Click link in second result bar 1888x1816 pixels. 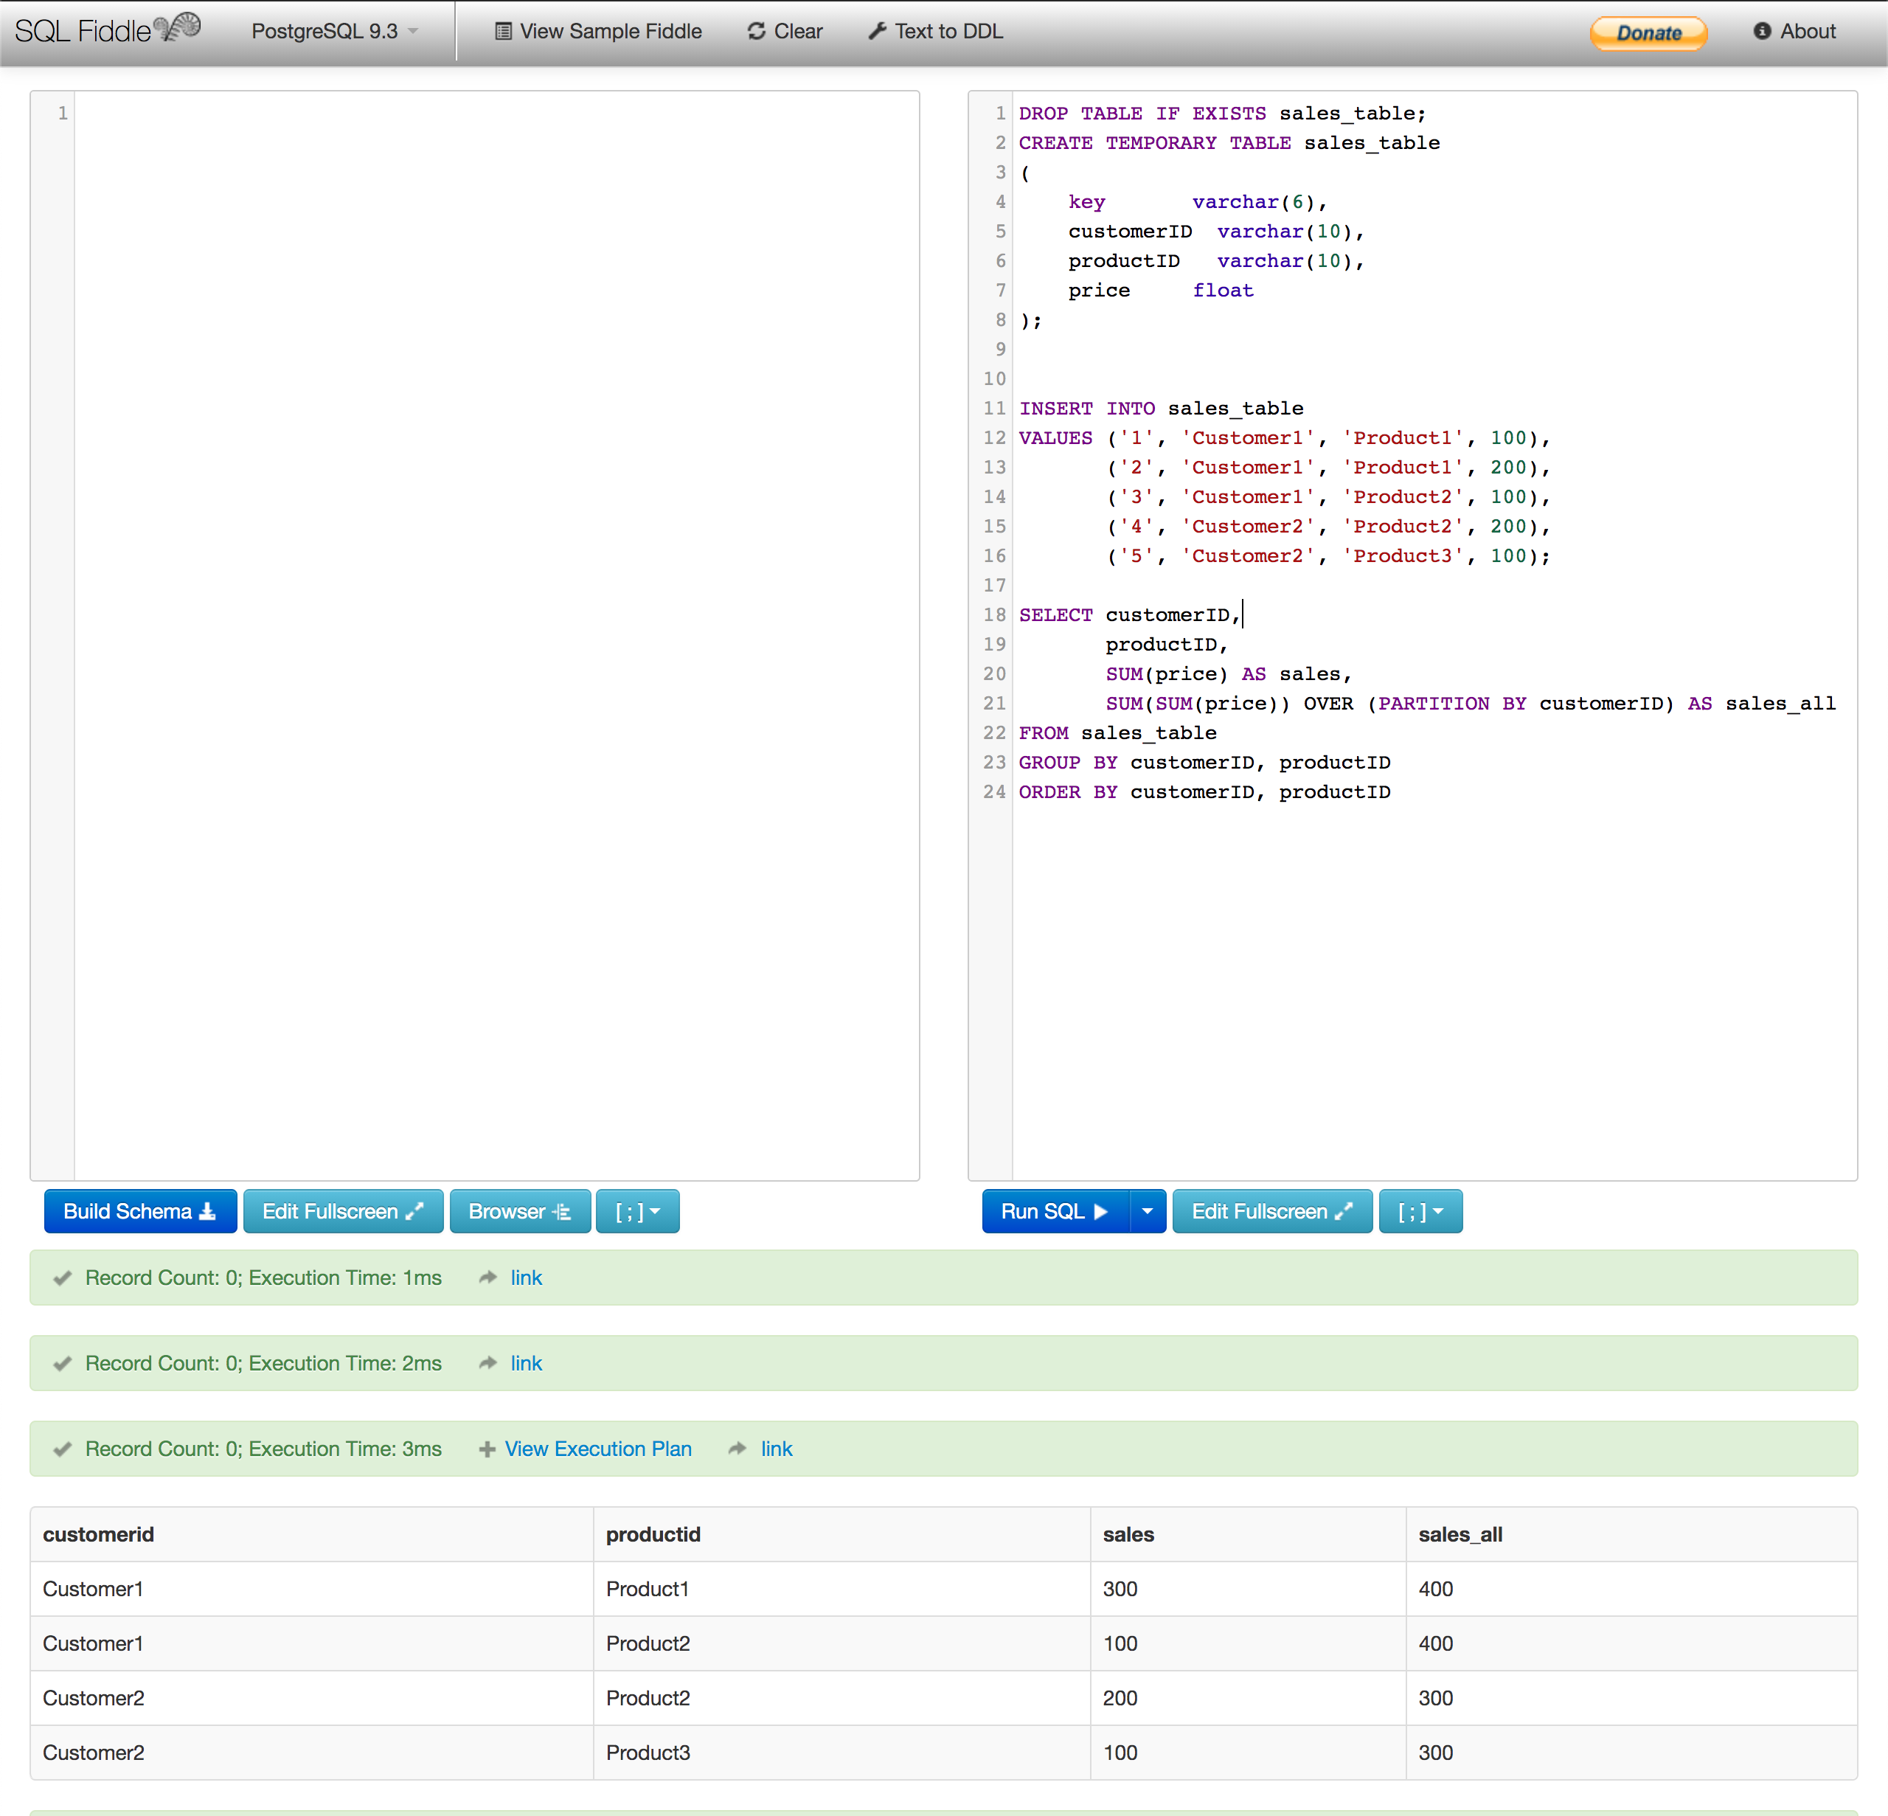click(x=526, y=1363)
